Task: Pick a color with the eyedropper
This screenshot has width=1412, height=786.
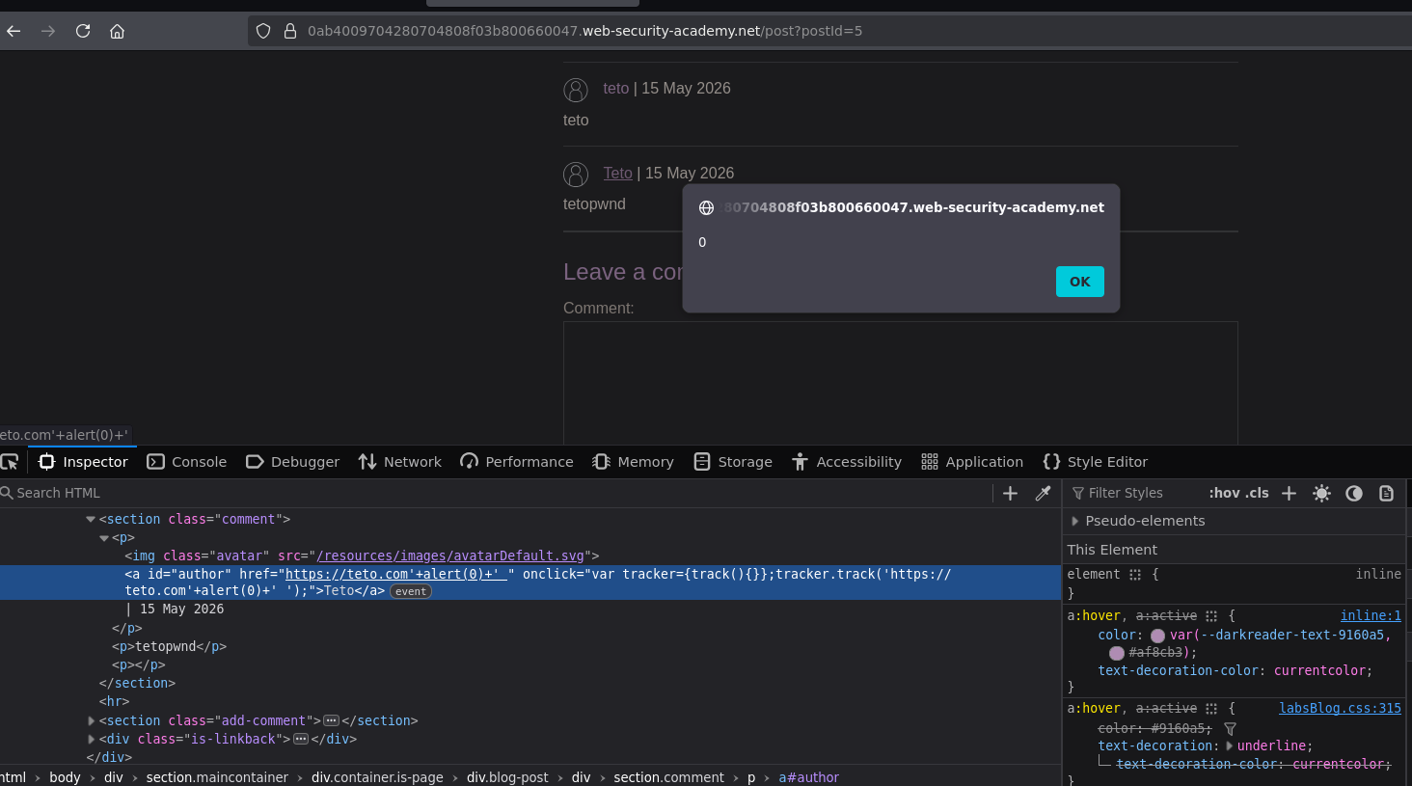Action: point(1043,493)
